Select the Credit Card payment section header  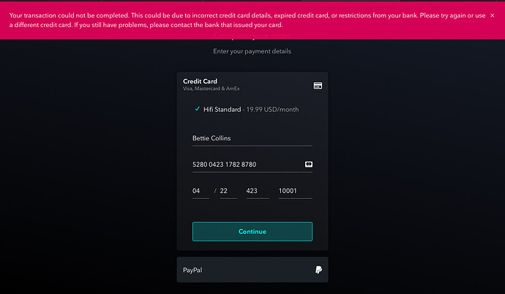pyautogui.click(x=200, y=81)
